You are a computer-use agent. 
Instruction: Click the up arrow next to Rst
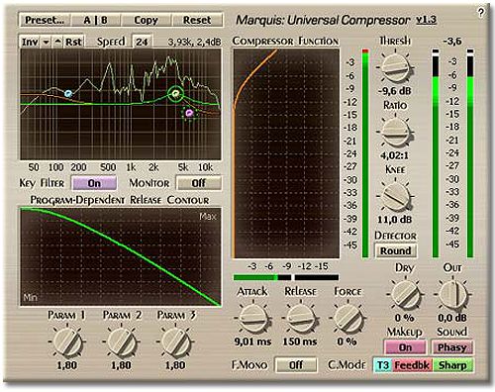57,42
